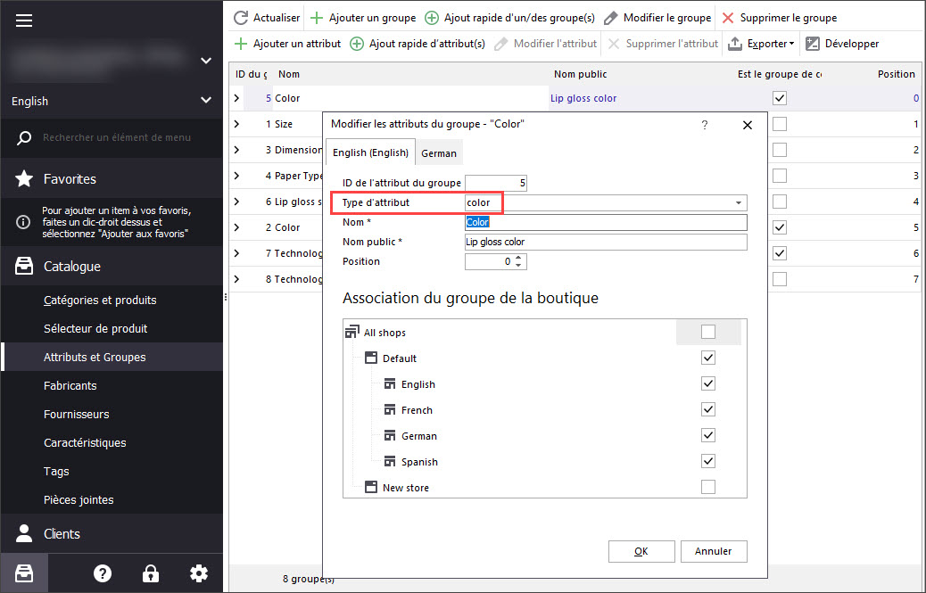
Task: Uncheck the English shop checkbox
Action: pos(708,383)
